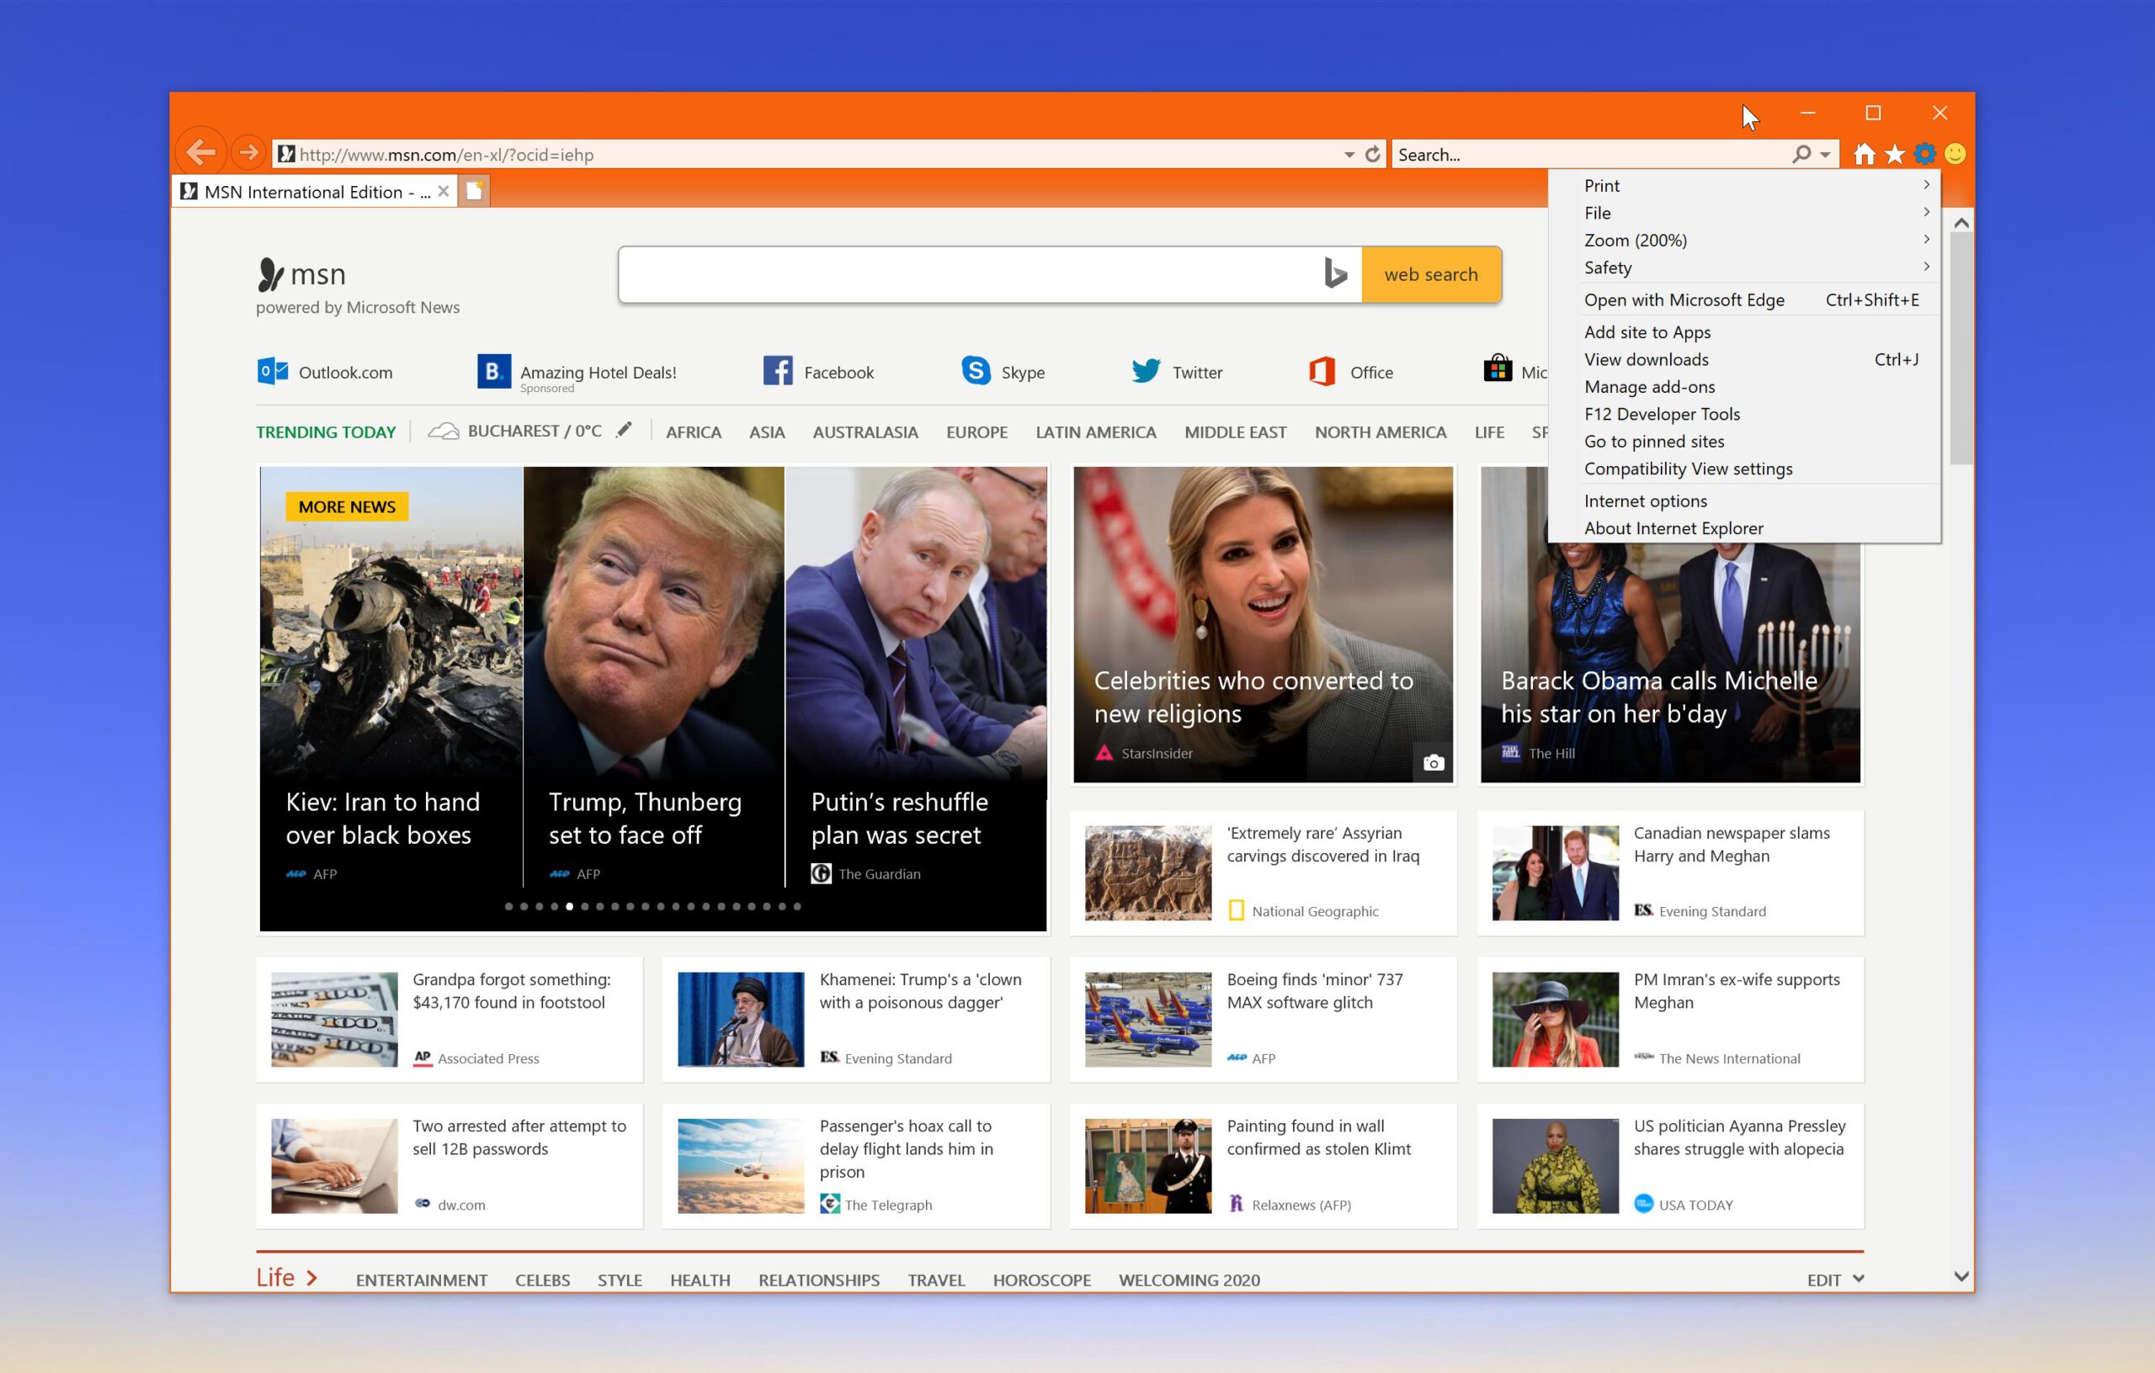Screen dimensions: 2155x1373
Task: Edit the Bucharest weather location with pencil icon
Action: (624, 430)
